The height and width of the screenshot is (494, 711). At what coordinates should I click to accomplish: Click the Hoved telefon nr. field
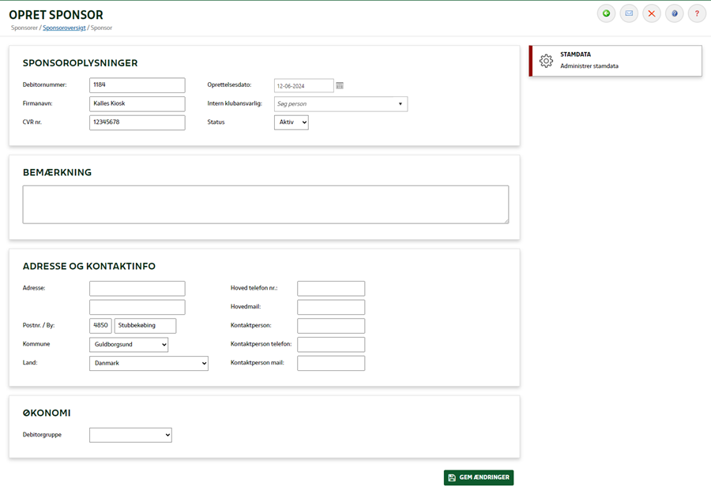[x=331, y=289]
